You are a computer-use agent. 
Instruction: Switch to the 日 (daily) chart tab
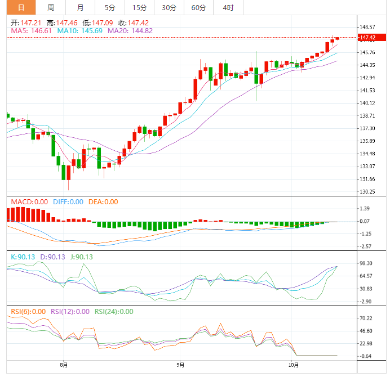pyautogui.click(x=21, y=7)
